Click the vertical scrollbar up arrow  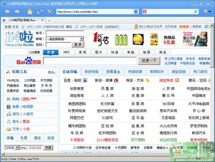pyautogui.click(x=212, y=25)
